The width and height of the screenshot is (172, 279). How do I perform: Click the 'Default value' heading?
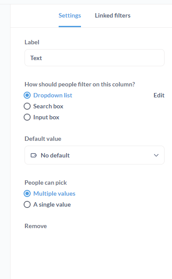coord(43,139)
